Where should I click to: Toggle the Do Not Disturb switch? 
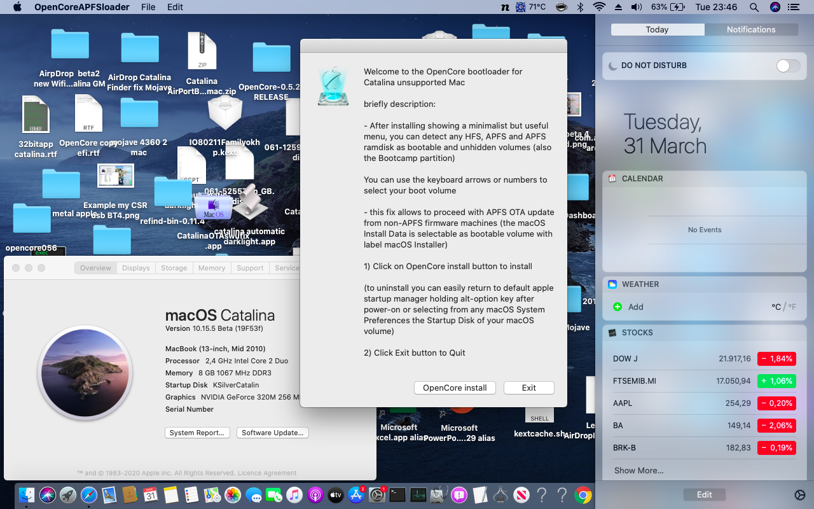pos(789,66)
